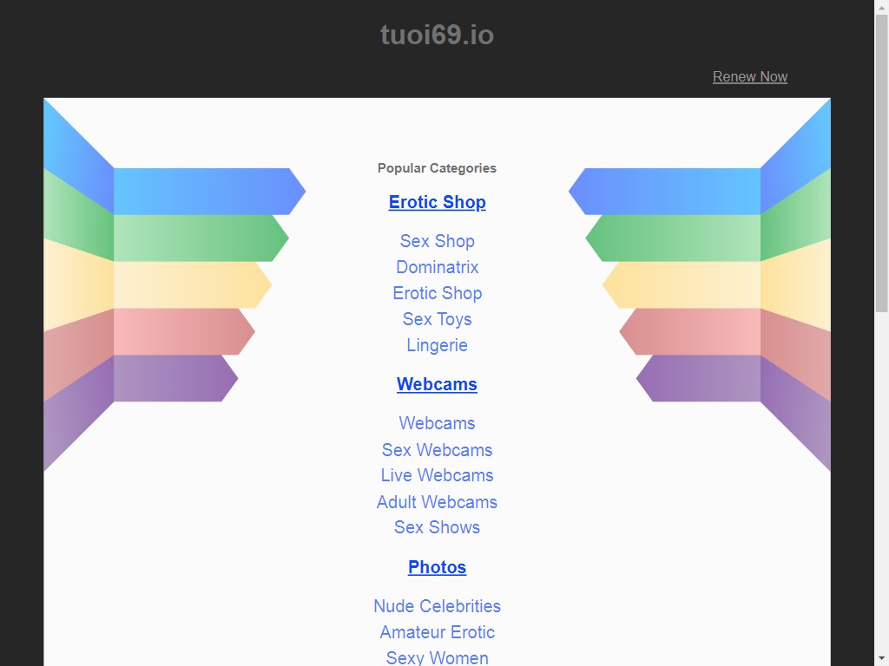Open the Sex Toys link
889x666 pixels.
(x=437, y=319)
